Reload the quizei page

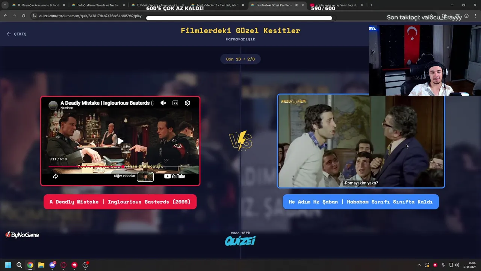(23, 16)
